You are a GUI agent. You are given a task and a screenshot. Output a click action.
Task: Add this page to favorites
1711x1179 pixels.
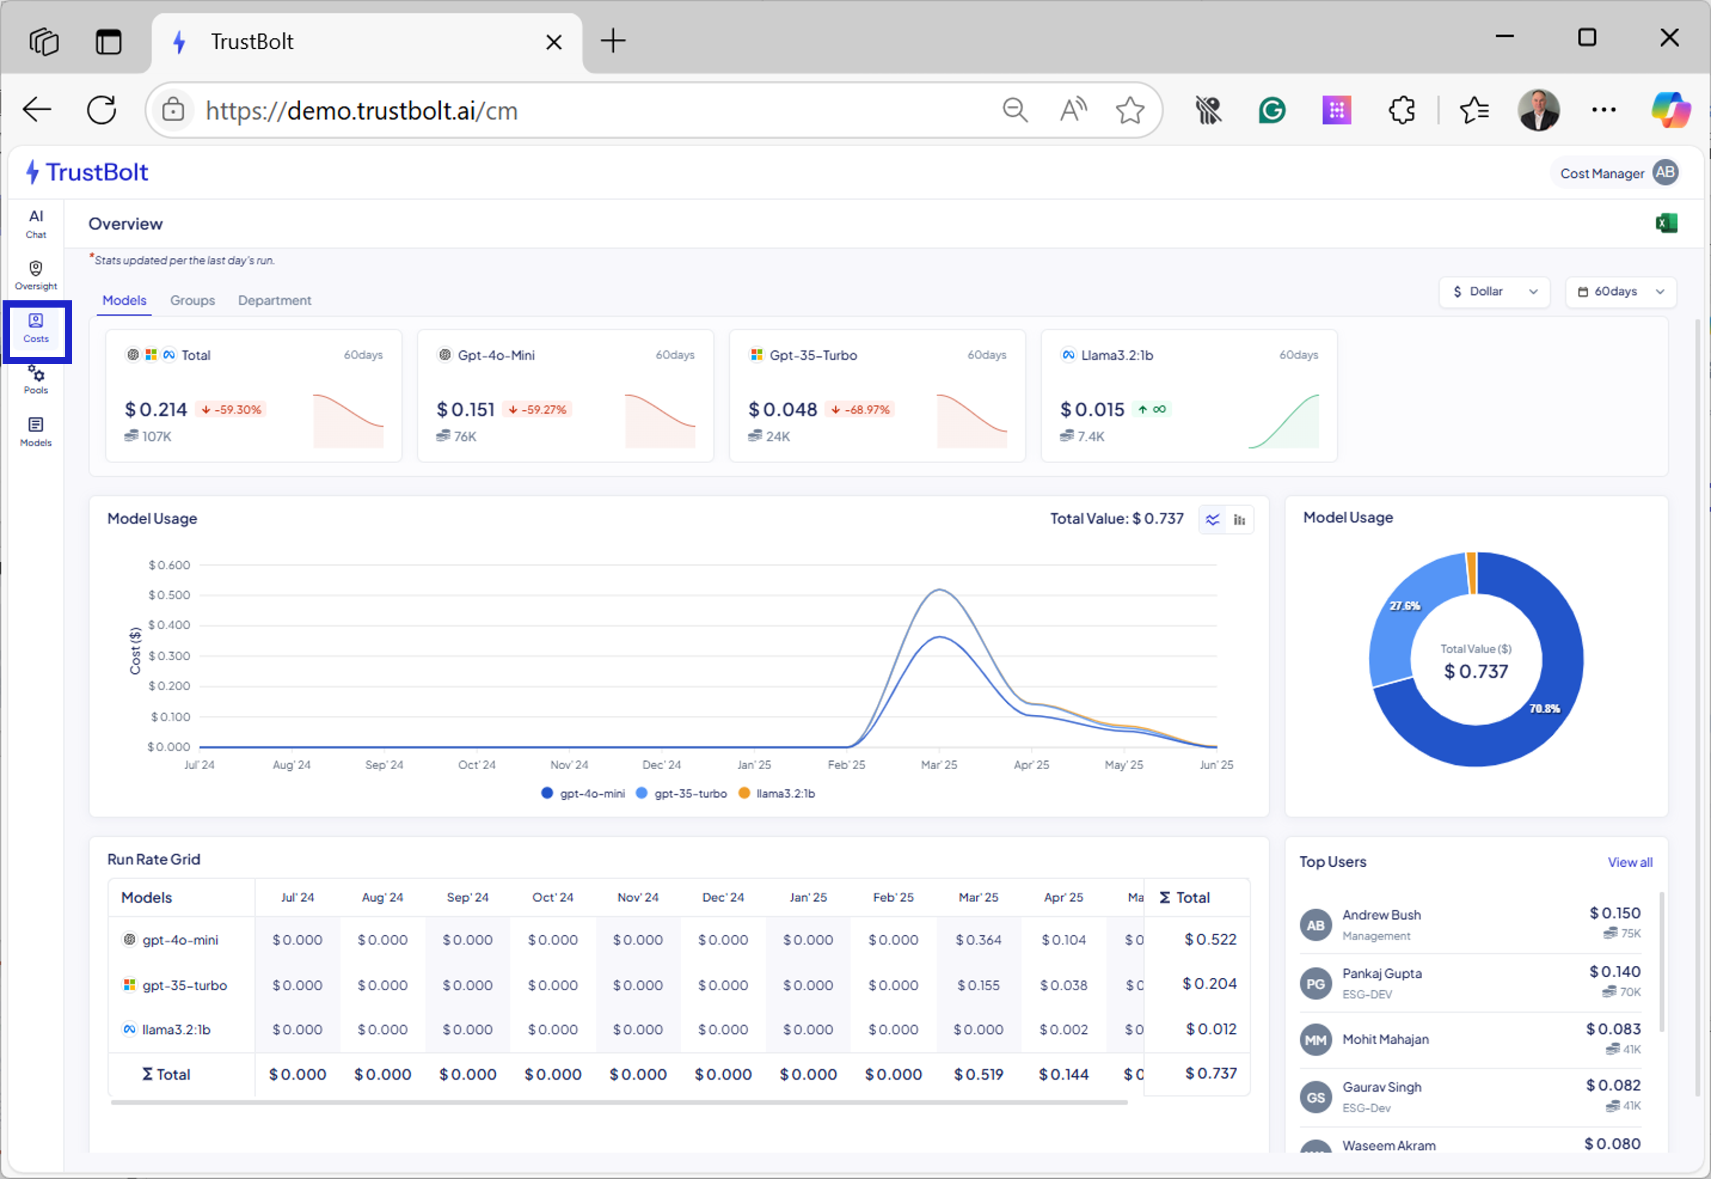[x=1130, y=110]
